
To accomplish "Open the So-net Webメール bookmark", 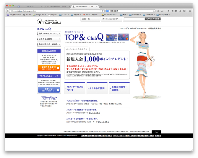I will (110, 15).
